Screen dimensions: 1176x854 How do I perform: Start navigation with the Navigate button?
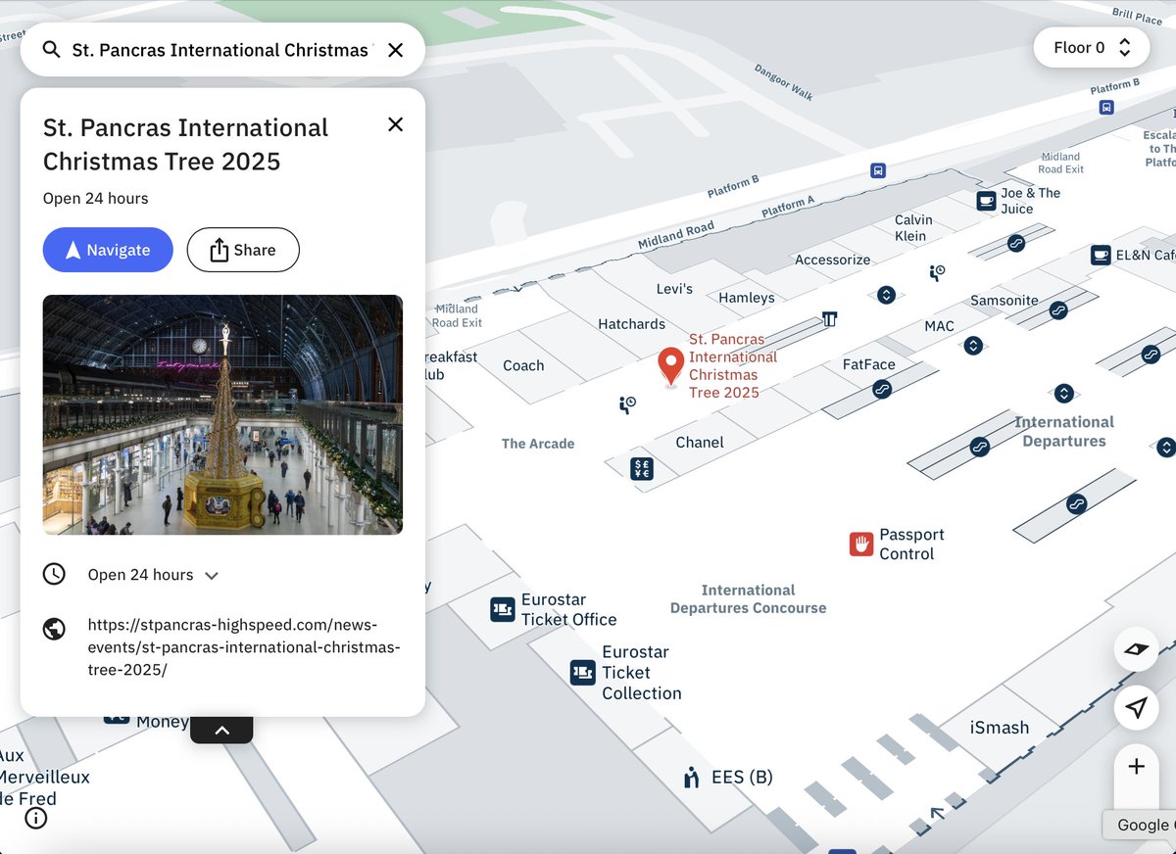(x=108, y=250)
